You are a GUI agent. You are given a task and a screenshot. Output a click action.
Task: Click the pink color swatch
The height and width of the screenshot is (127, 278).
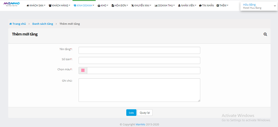(x=83, y=70)
